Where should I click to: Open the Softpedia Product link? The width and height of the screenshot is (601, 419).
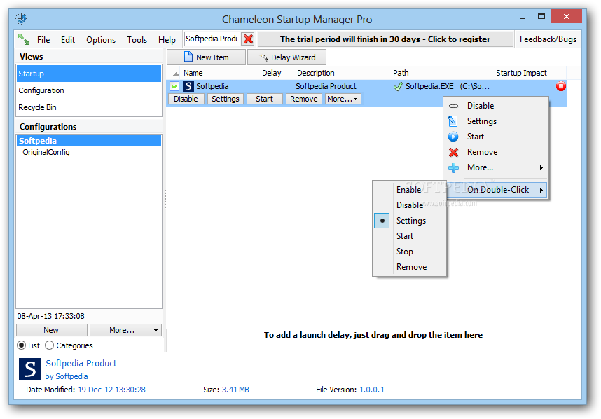pyautogui.click(x=81, y=364)
